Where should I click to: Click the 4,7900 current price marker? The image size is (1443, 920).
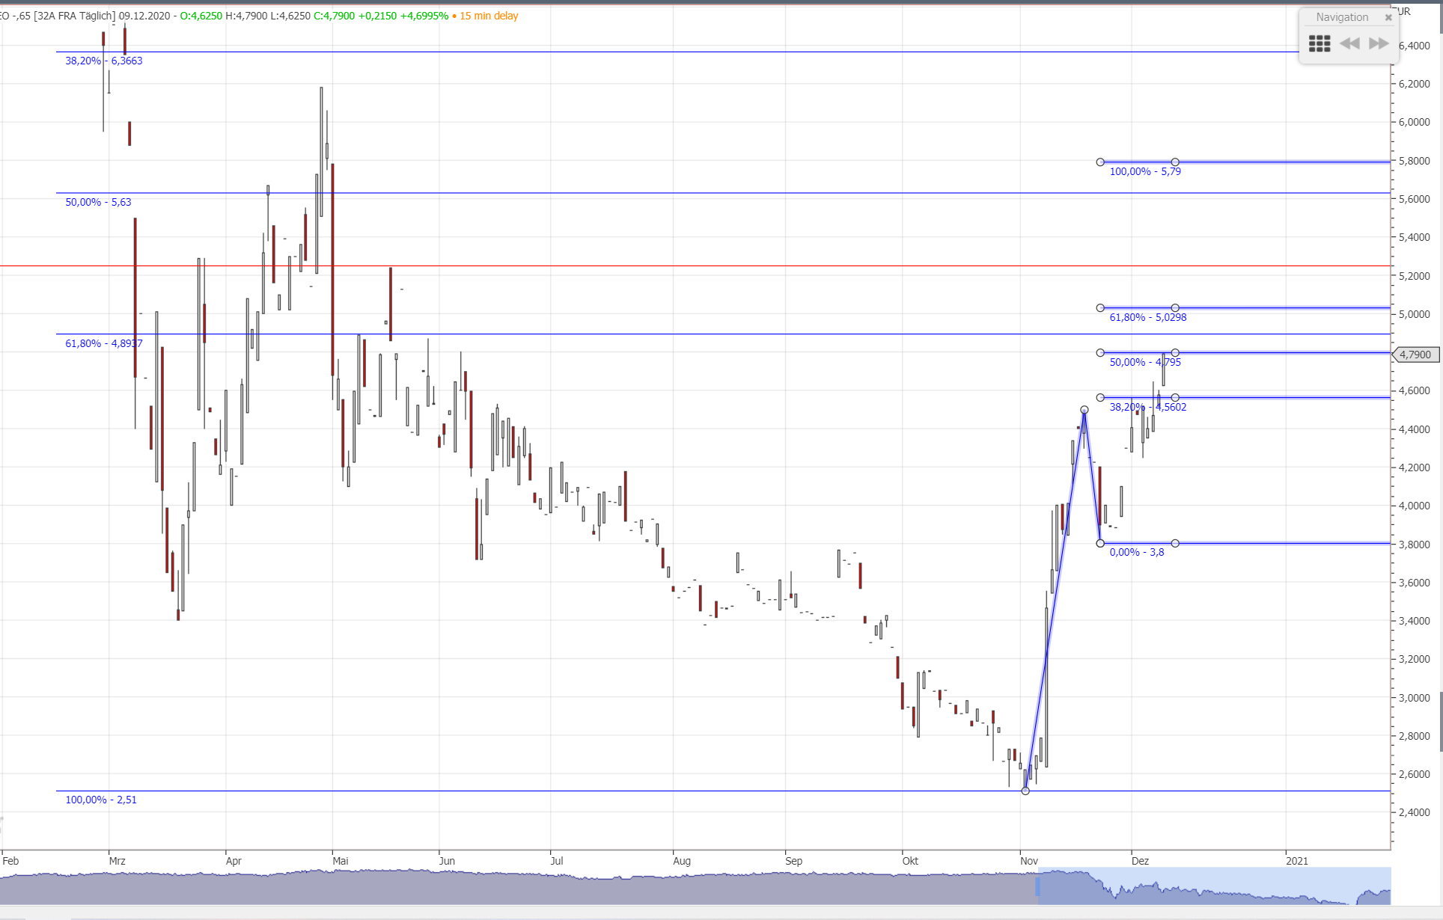click(1415, 355)
